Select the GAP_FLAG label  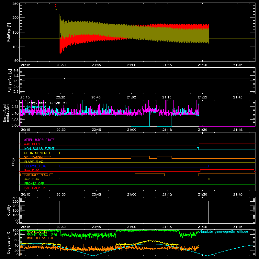tap(32, 144)
